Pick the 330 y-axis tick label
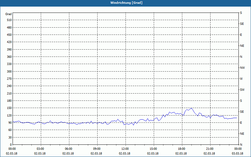 pos(9,64)
